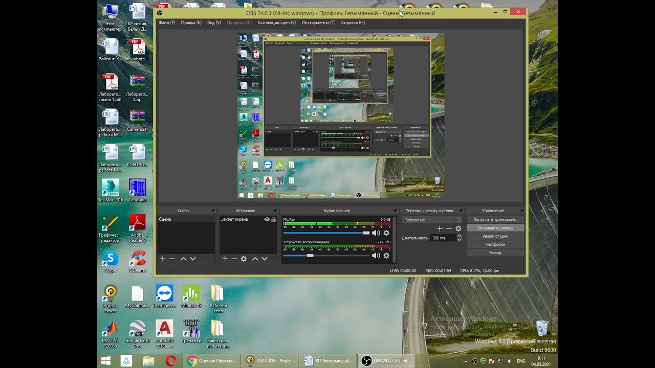Move scene up with arrow icon

click(183, 259)
